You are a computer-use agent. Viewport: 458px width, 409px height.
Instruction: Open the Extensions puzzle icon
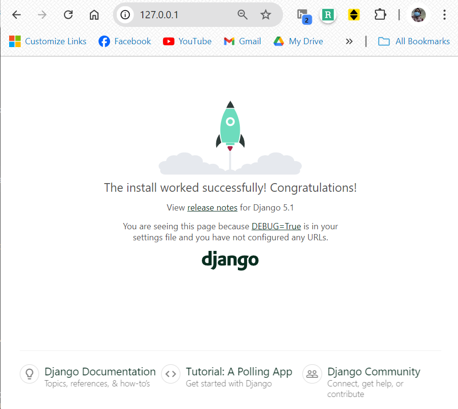380,15
